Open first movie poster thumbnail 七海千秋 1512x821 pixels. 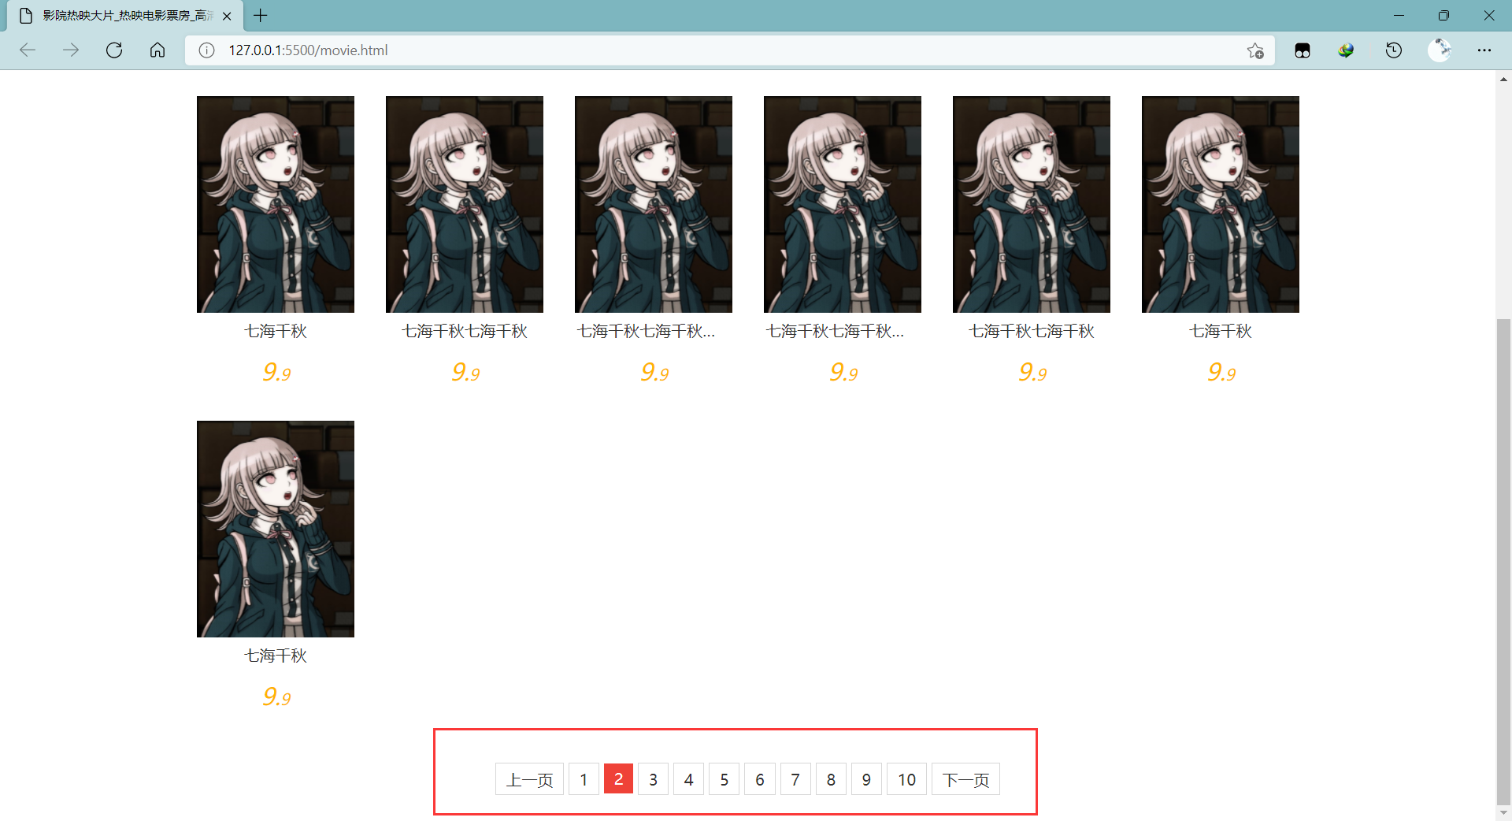click(x=276, y=205)
